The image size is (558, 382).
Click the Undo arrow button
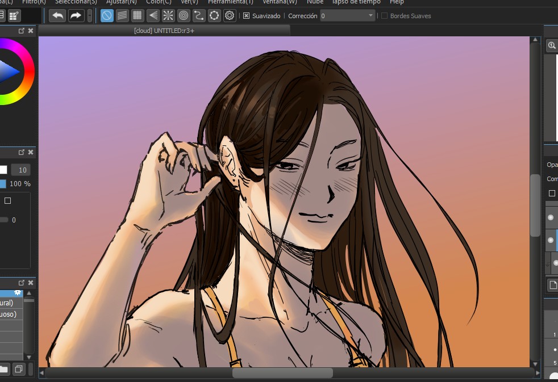click(x=57, y=16)
